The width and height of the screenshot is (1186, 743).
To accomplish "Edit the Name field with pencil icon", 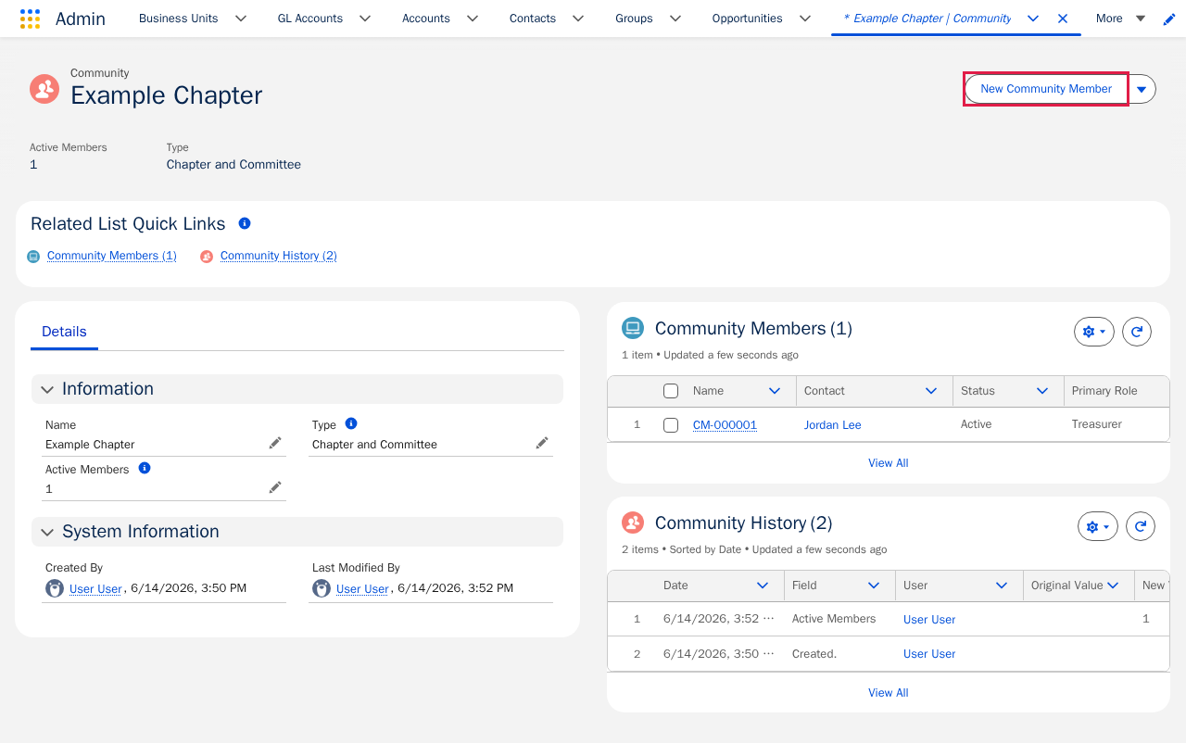I will (x=275, y=444).
